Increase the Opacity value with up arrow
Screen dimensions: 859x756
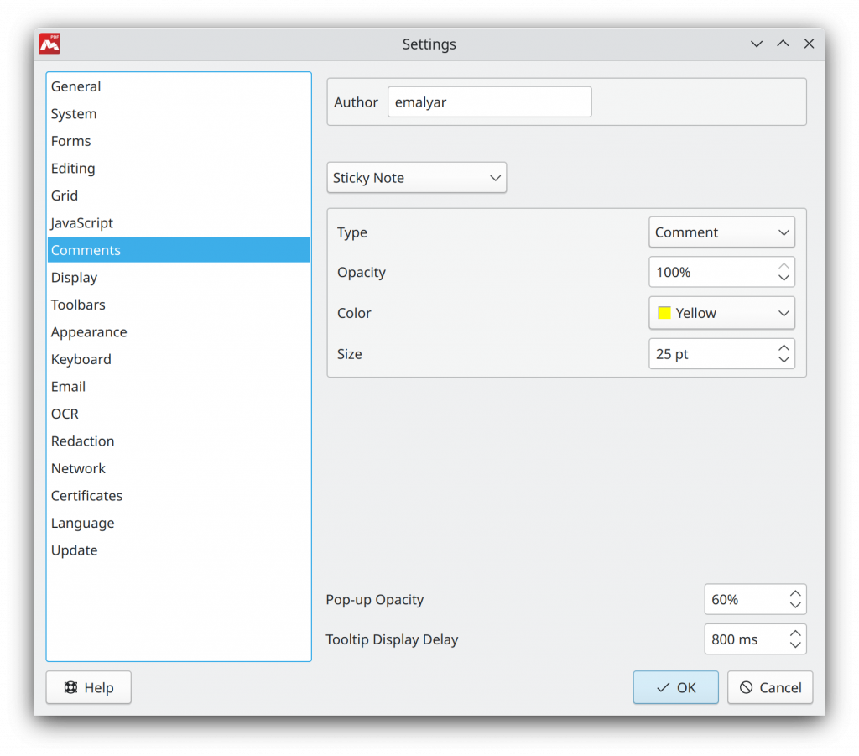784,266
